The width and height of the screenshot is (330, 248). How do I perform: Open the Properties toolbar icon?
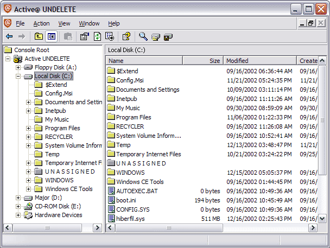tap(85, 36)
